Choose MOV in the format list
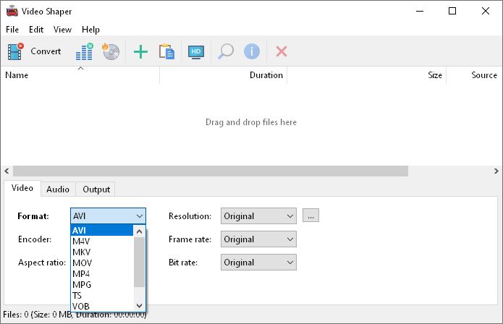This screenshot has height=324, width=503. 102,263
